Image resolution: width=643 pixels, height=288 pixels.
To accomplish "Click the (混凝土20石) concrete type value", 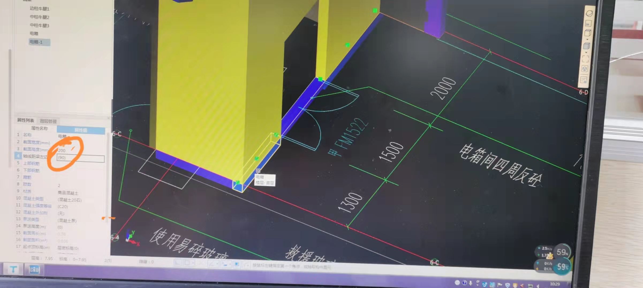I will point(69,200).
